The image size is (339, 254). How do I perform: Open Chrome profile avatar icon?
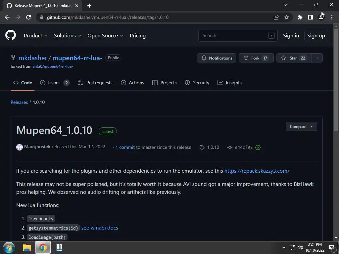click(321, 17)
